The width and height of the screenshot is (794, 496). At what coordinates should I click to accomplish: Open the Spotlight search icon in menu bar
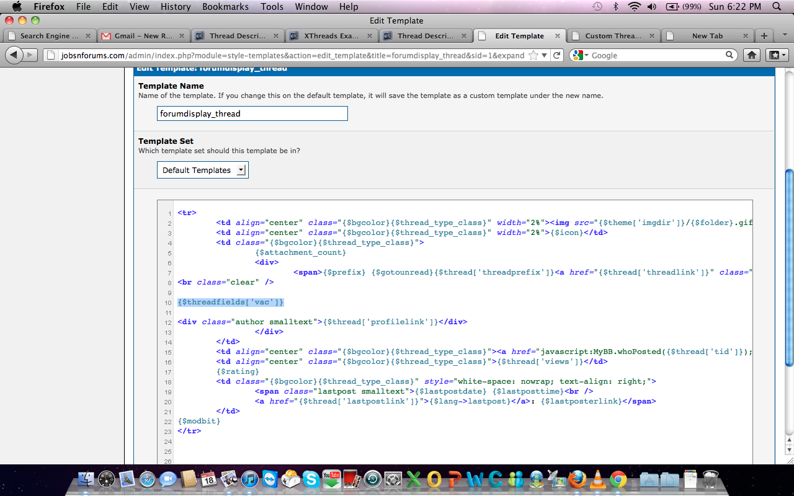point(777,7)
